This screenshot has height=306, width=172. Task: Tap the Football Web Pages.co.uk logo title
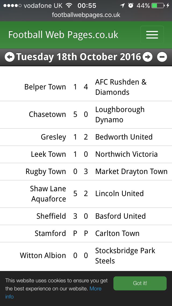(63, 35)
